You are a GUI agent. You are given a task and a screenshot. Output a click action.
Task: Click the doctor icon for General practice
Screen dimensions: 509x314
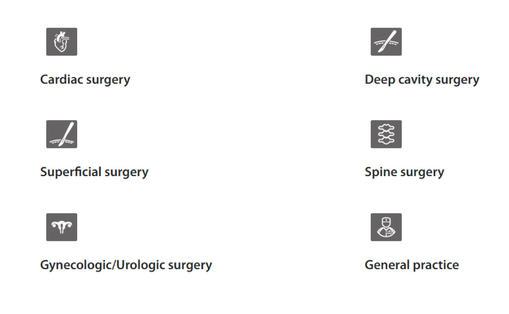[x=386, y=227]
